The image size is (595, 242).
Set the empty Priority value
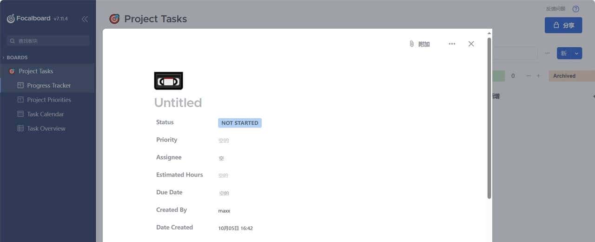(x=224, y=140)
